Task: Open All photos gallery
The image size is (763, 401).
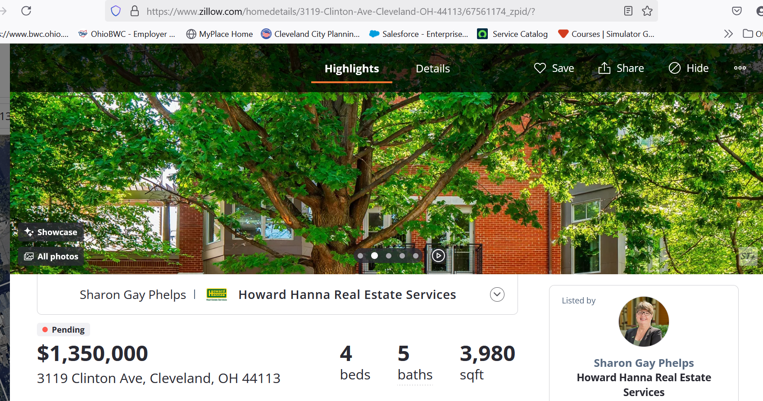Action: tap(51, 257)
